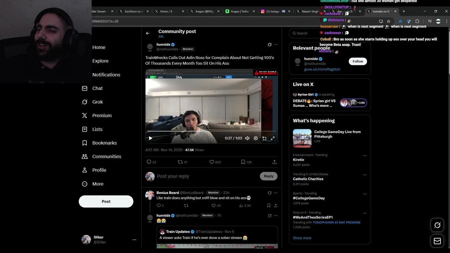Open Premium in the sidebar
The image size is (450, 253).
tap(102, 116)
